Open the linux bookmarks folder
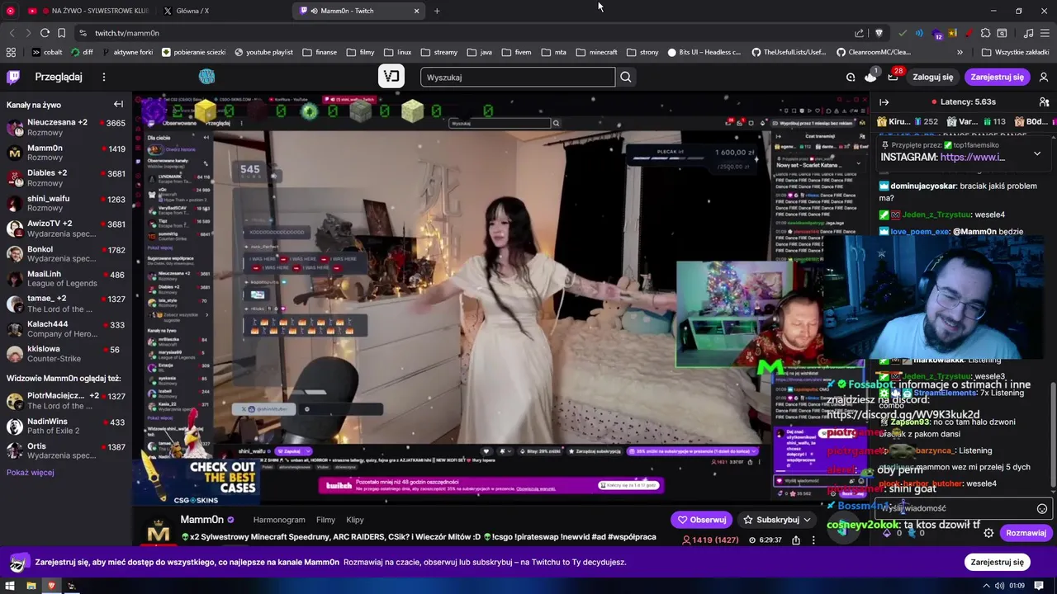Screen dimensions: 1057x594 (x=397, y=52)
